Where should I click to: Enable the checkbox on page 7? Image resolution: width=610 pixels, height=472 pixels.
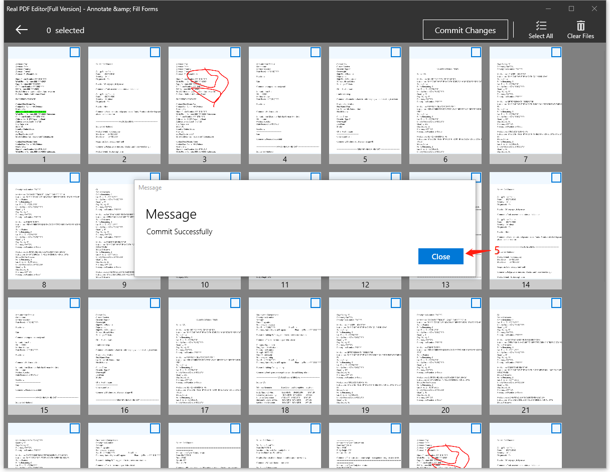coord(556,52)
